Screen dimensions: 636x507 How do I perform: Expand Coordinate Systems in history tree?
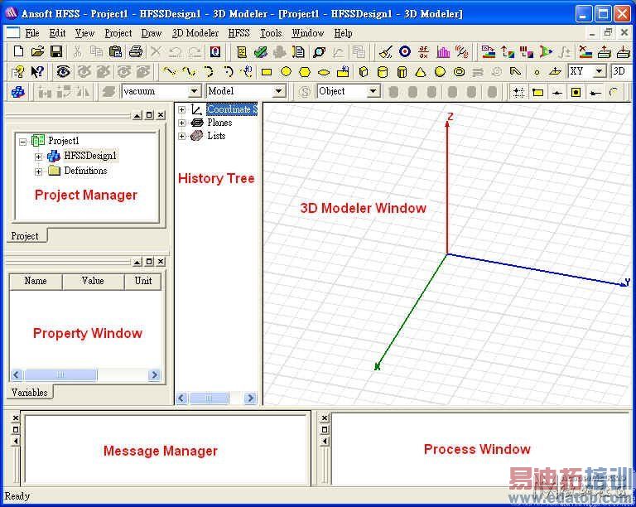click(181, 110)
